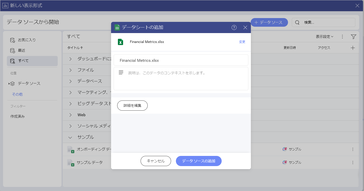Click the spreadsheet icon in the dialog header
Screen dimensions: 364x191
(x=117, y=27)
